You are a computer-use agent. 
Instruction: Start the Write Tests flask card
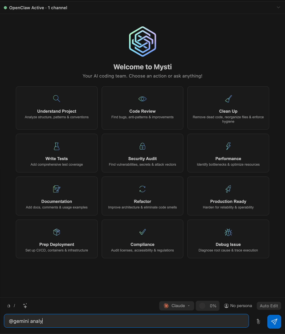tap(57, 153)
